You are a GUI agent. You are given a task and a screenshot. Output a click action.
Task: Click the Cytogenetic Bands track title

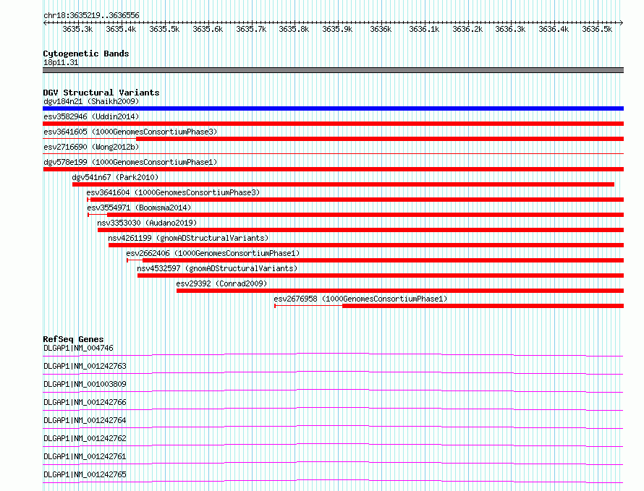[86, 54]
